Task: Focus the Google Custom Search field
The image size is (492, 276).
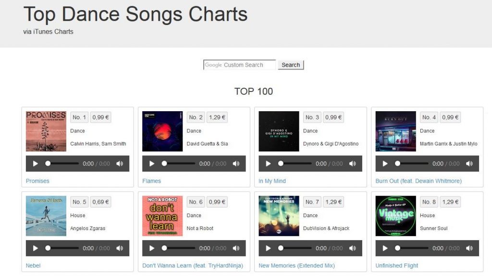Action: [x=240, y=65]
